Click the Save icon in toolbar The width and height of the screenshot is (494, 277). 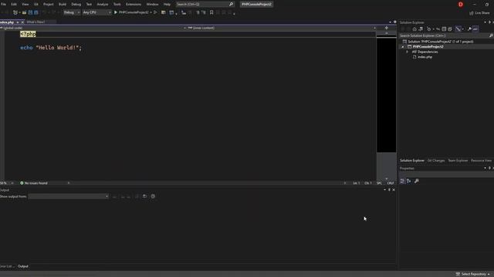click(30, 12)
